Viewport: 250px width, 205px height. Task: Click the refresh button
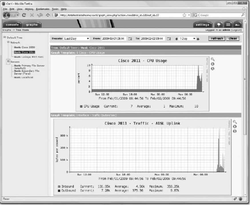[x=217, y=38]
